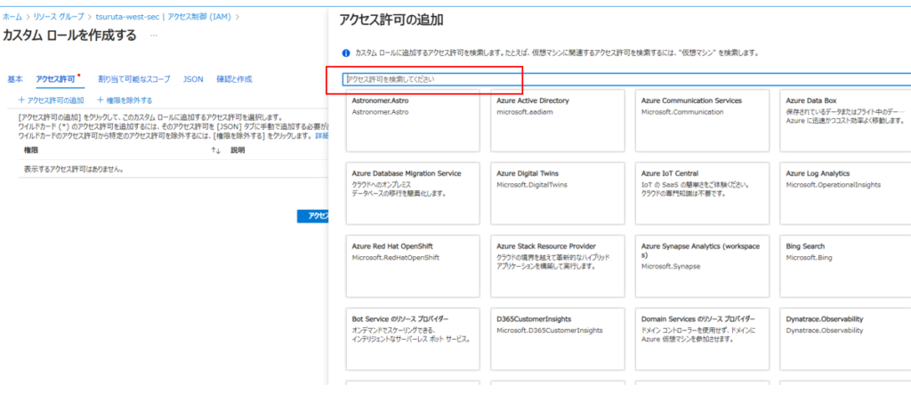Switch to the アクセス許可 tab
This screenshot has width=911, height=410.
[55, 79]
